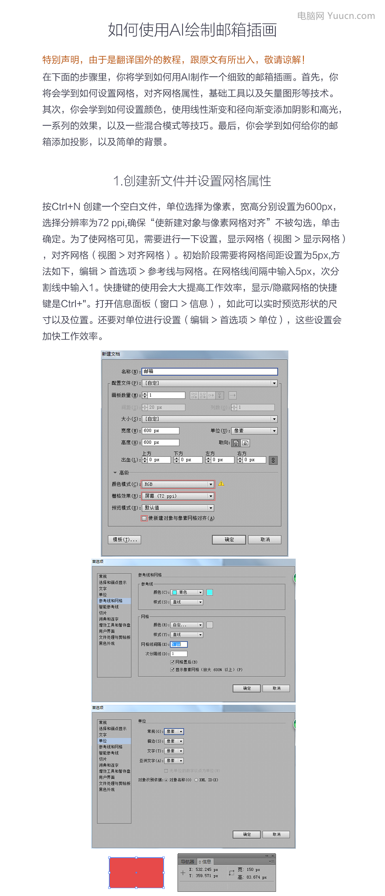Screen dimensions: 385x896
Task: Open guides 样式(S) 直线 dropdown
Action: (187, 602)
